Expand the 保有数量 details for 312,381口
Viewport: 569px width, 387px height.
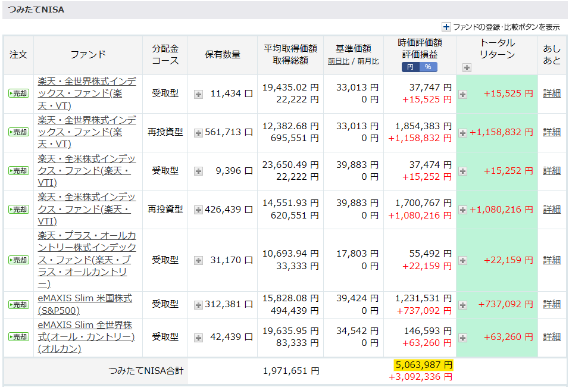pos(198,305)
